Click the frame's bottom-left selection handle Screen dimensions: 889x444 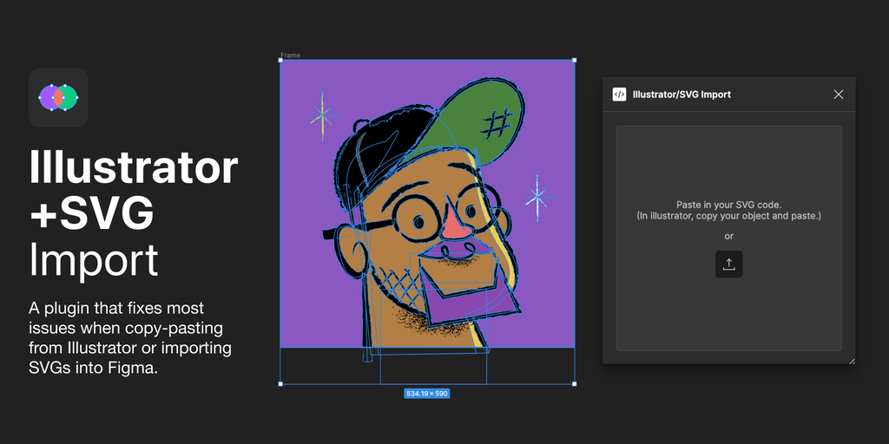point(280,383)
